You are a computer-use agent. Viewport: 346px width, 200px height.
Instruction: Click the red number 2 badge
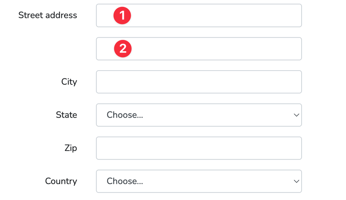pos(123,49)
